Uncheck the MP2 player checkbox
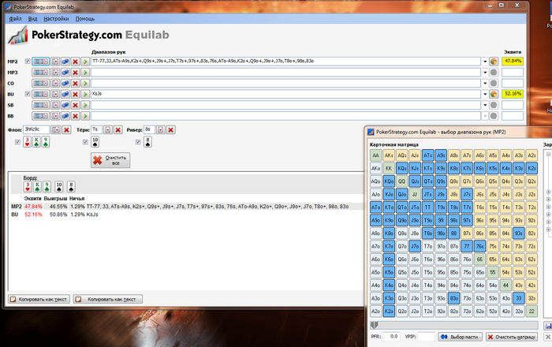This screenshot has height=347, width=552. 28,62
